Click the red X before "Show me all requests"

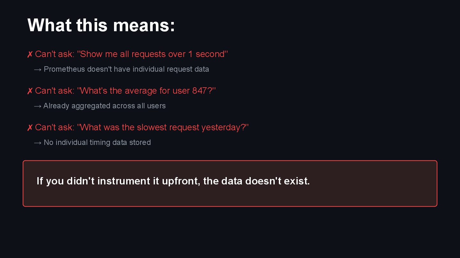[x=30, y=54]
